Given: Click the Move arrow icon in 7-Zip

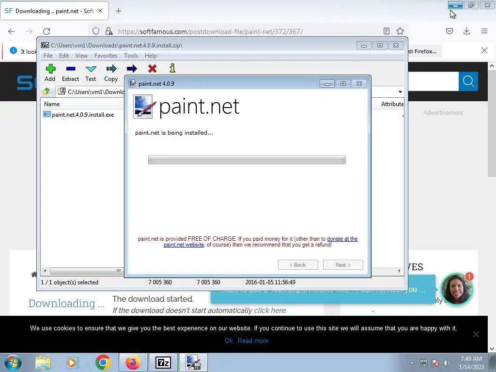Looking at the screenshot, I should pyautogui.click(x=132, y=68).
